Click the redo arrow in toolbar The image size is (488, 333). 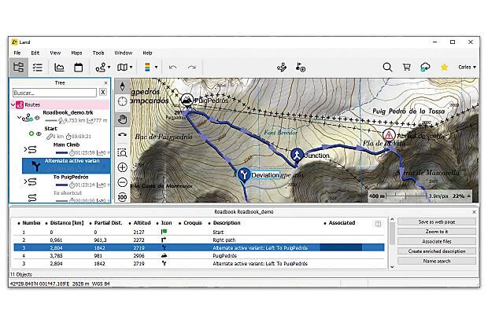[192, 68]
